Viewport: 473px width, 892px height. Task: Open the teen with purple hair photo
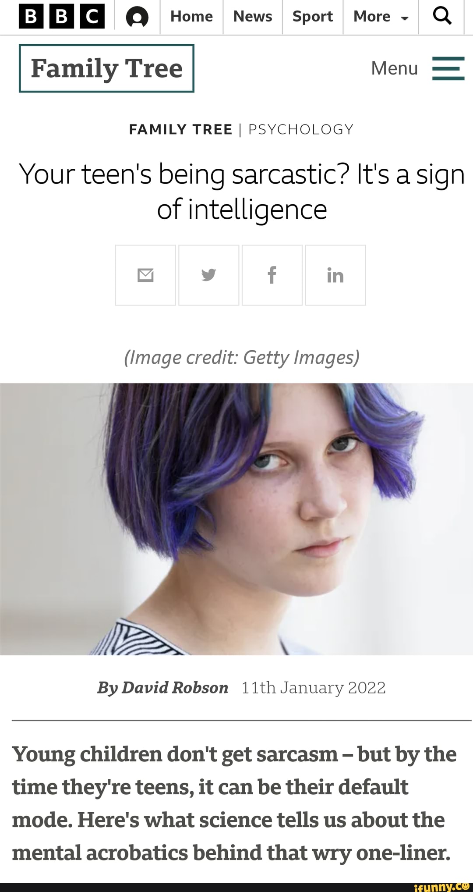coord(236,519)
